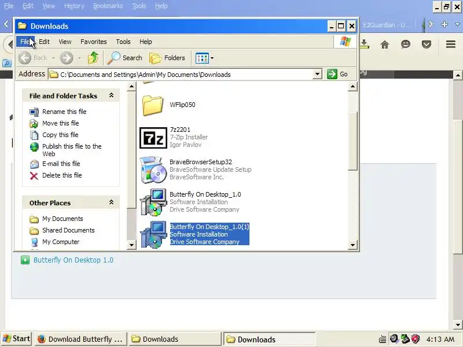Click the E-mail envelope icon
463x347 pixels.
pyautogui.click(x=34, y=164)
